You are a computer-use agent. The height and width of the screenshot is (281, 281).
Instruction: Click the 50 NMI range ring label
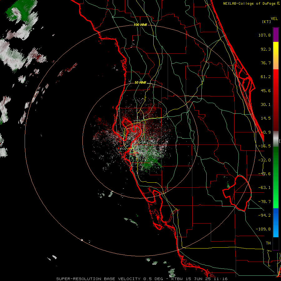pos(140,83)
